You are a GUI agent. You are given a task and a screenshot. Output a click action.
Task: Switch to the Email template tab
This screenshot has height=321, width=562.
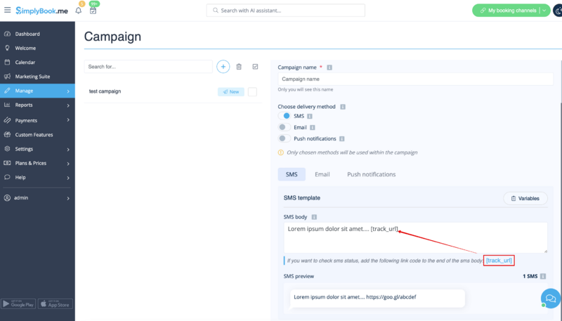point(322,174)
